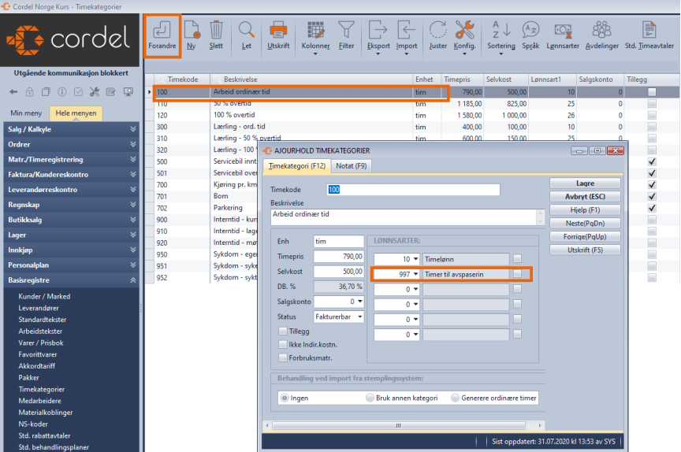Screen dimensions: 681x452
Task: Open the Kolonner column settings icon
Action: 315,30
